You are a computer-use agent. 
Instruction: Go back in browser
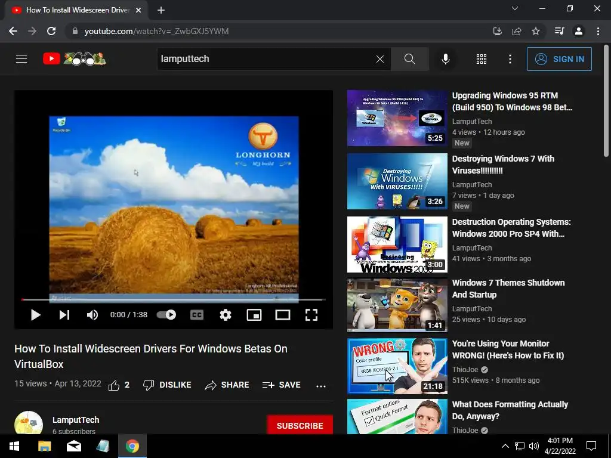tap(13, 31)
